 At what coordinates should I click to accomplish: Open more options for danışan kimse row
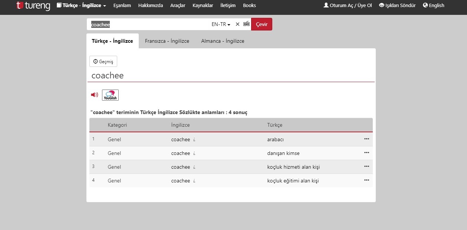click(x=366, y=153)
